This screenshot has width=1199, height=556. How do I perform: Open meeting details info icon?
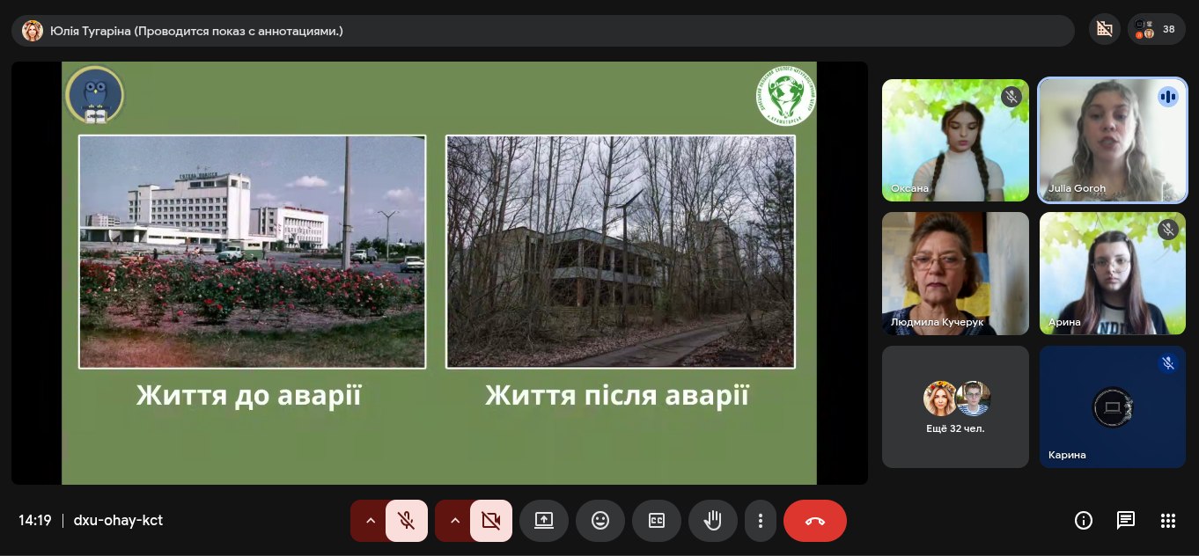1084,521
